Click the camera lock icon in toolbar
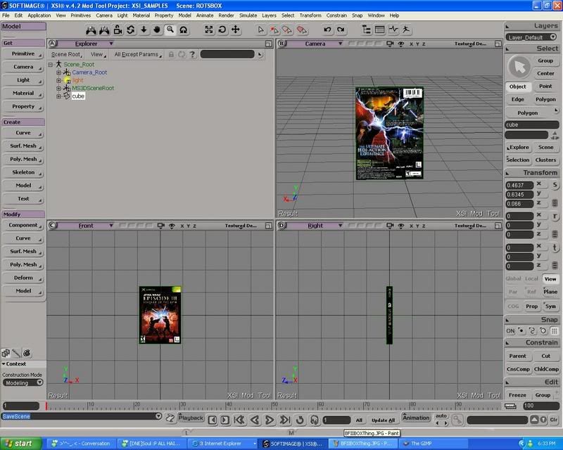 [118, 30]
